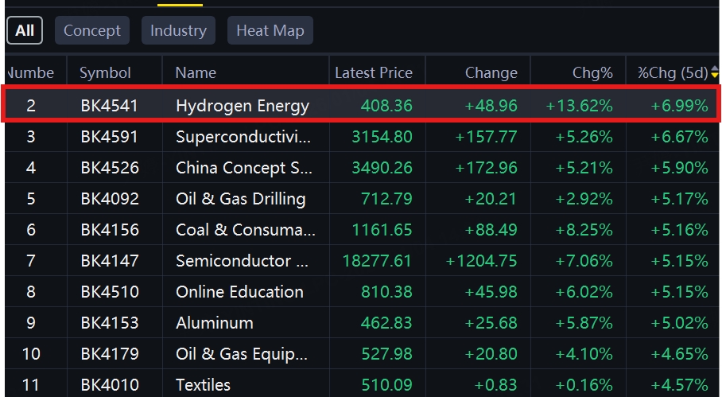Open the highlighted Hydrogen Energy row
Viewport: 722px width, 397px height.
click(243, 105)
